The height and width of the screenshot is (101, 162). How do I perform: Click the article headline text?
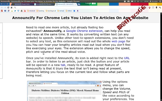click(80, 18)
